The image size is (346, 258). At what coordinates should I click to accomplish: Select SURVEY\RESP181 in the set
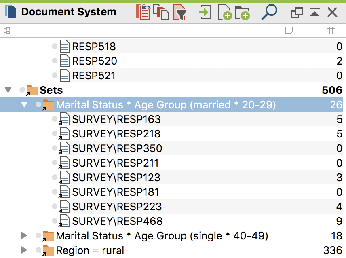click(116, 192)
